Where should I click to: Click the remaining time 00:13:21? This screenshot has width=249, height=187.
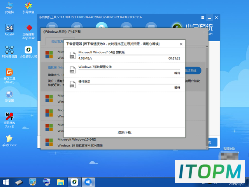click(x=174, y=58)
